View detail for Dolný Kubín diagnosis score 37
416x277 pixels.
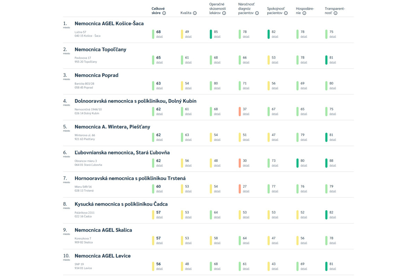tap(246, 114)
